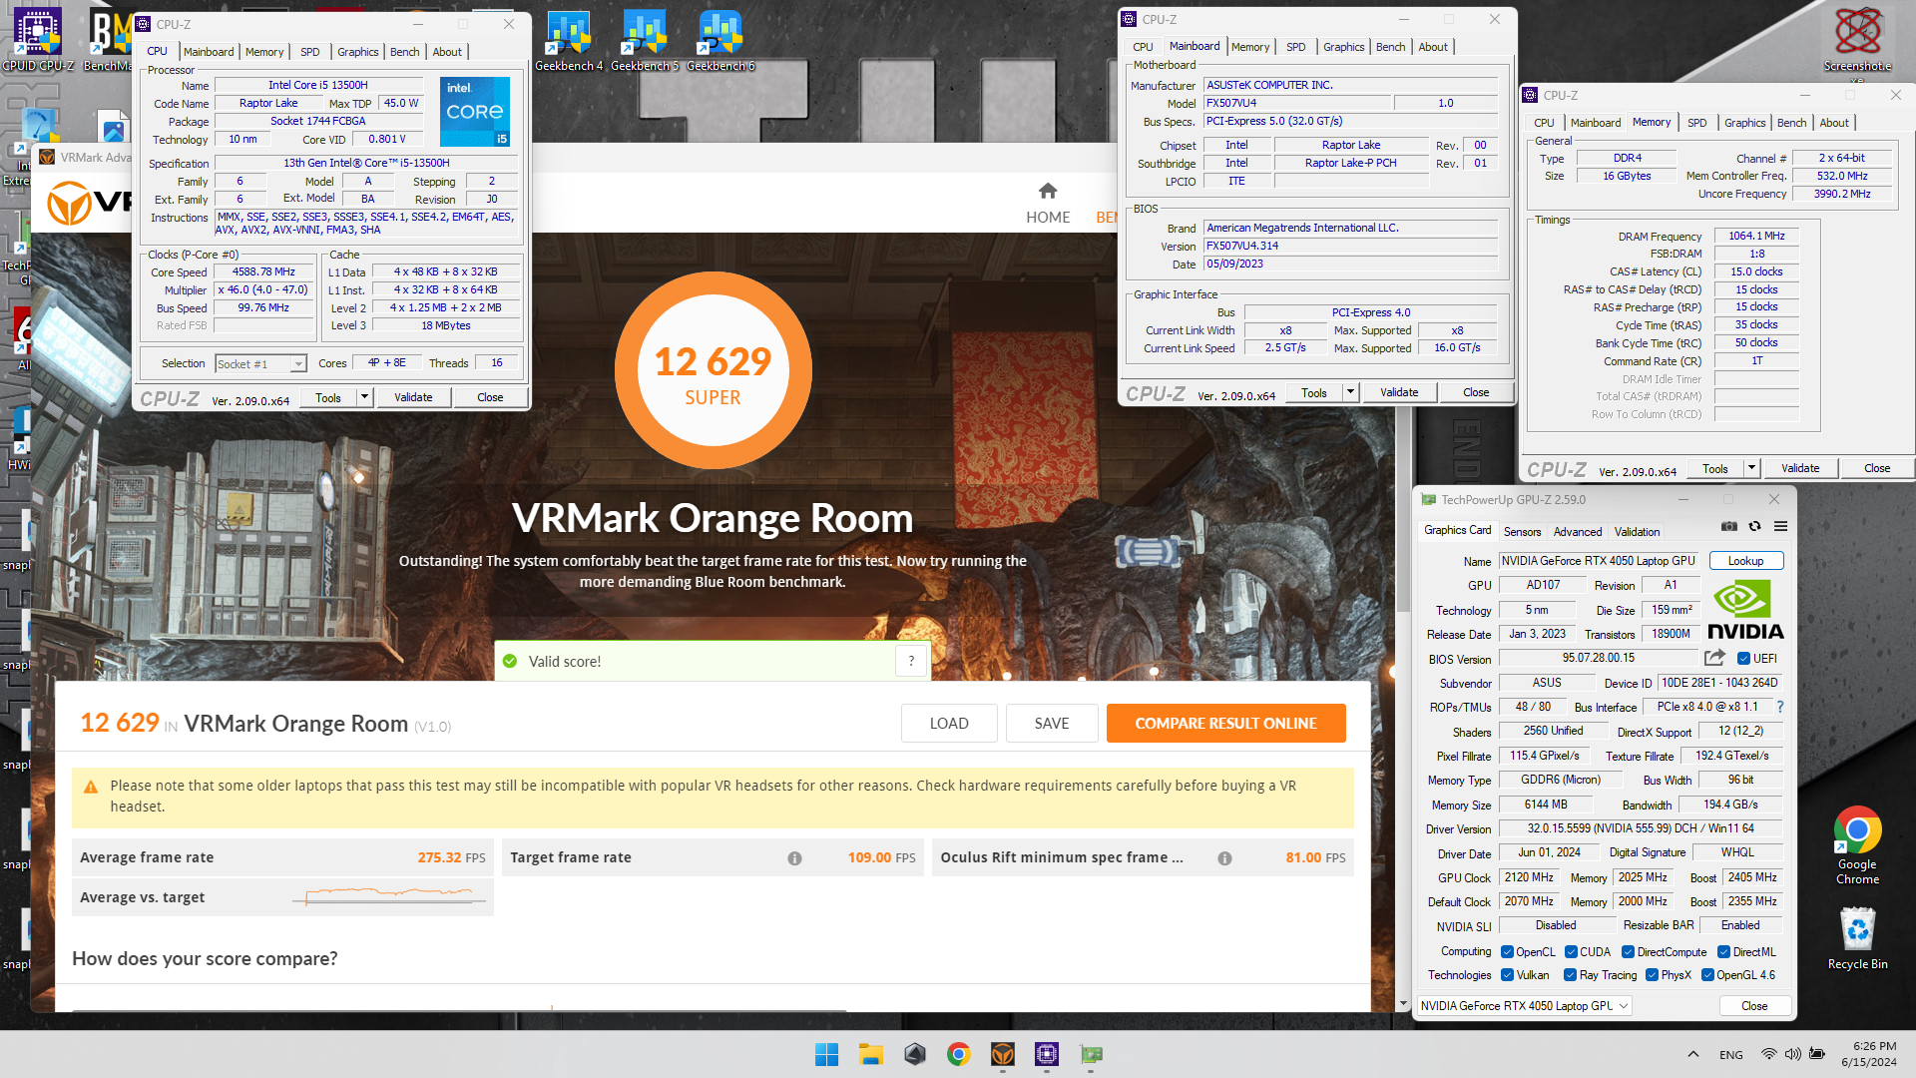Screen dimensions: 1916x1078
Task: Open SPD tab in the Mainboard window
Action: click(1295, 47)
